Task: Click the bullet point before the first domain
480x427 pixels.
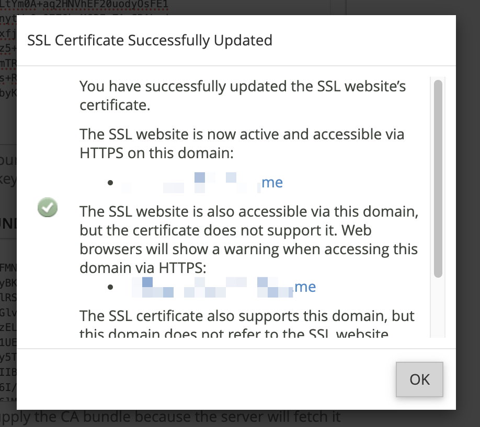Action: [x=110, y=183]
